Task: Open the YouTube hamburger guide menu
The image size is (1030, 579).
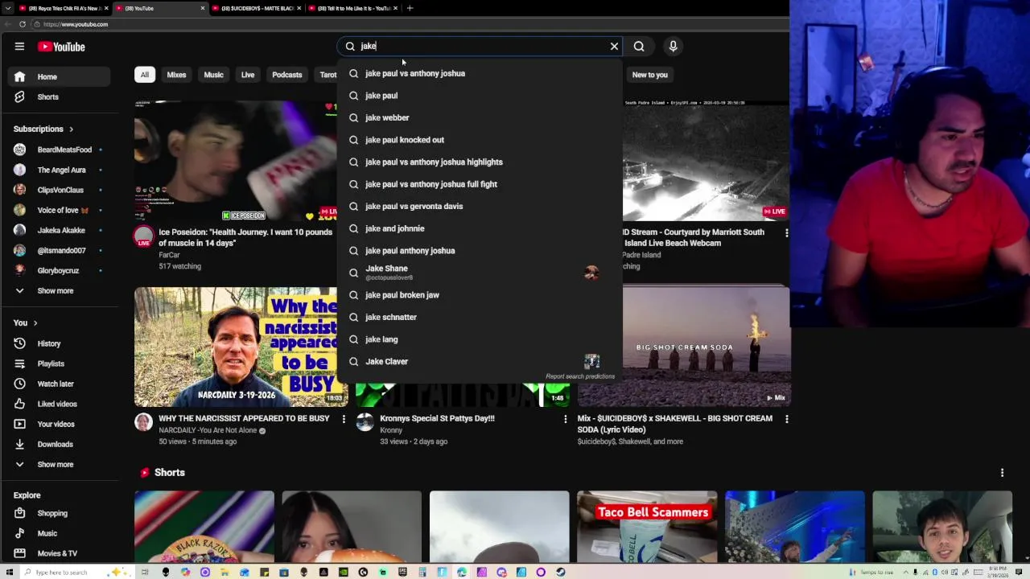Action: [x=19, y=47]
